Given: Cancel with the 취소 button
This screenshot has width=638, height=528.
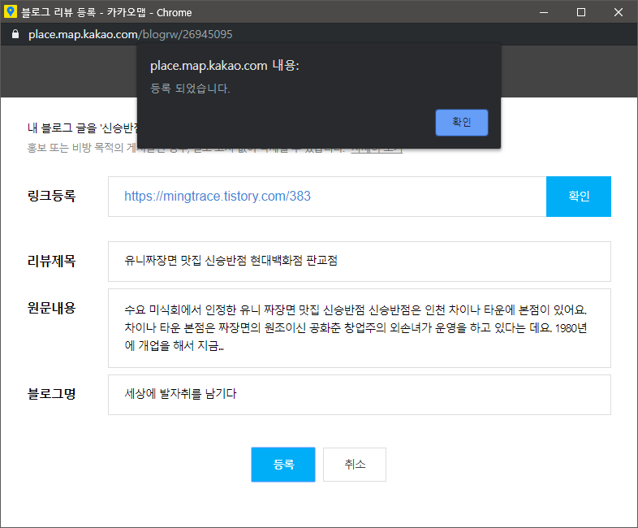Looking at the screenshot, I should (x=355, y=465).
